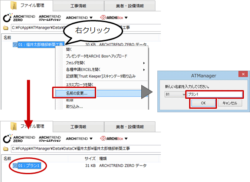Click the folder icon beside the top path field
The width and height of the screenshot is (250, 182).
pos(6,28)
